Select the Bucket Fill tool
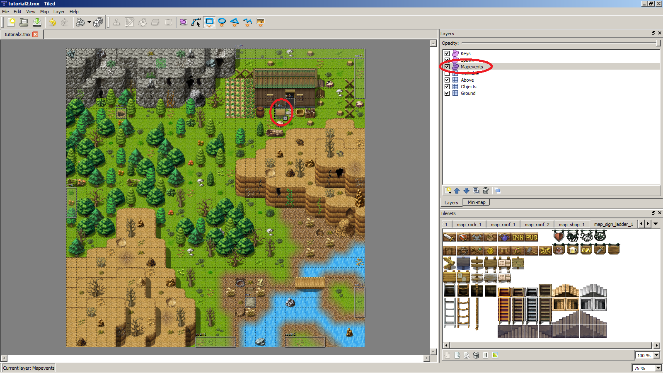Viewport: 663px width, 373px height. [x=143, y=22]
